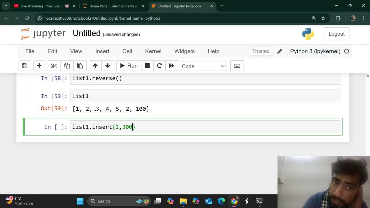Open the weather widget showing 11°C
Image resolution: width=370 pixels, height=208 pixels.
tap(19, 201)
